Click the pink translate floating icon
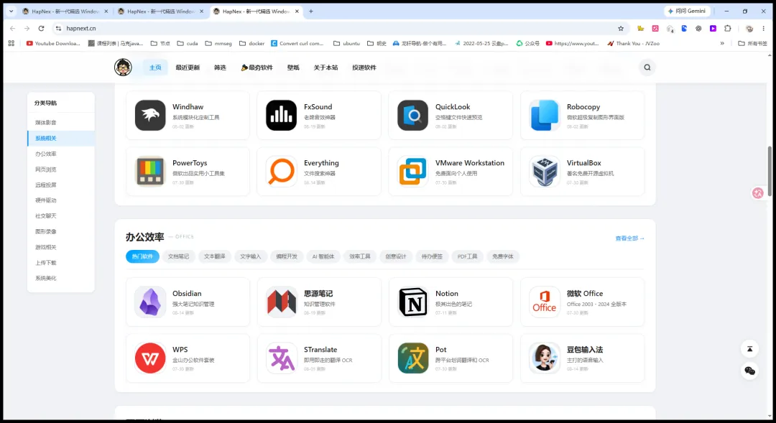The height and width of the screenshot is (423, 776). 758,193
